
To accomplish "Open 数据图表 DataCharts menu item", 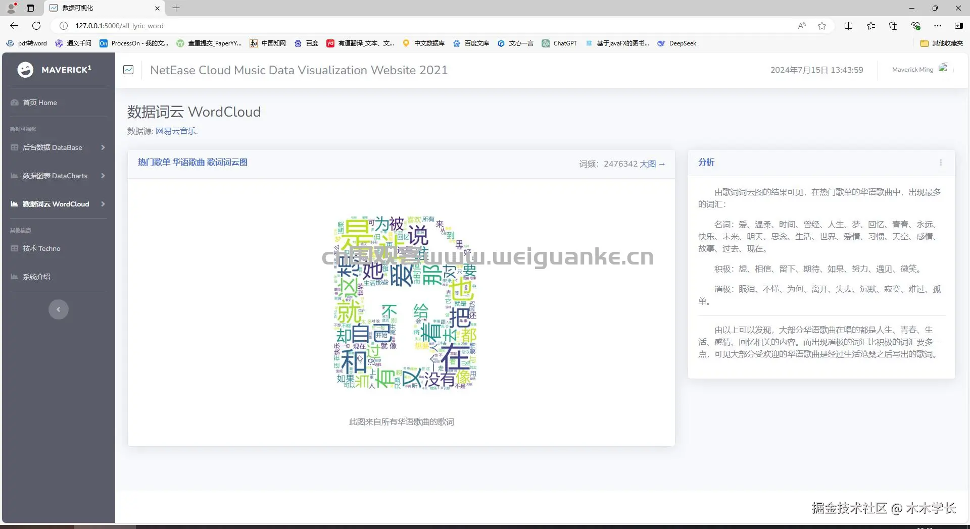I will click(55, 176).
